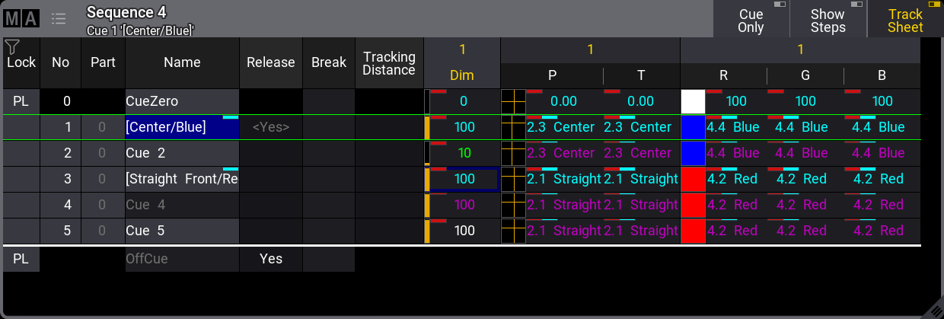944x319 pixels.
Task: Click the dimmer level bar in cue 1 row
Action: [x=427, y=127]
